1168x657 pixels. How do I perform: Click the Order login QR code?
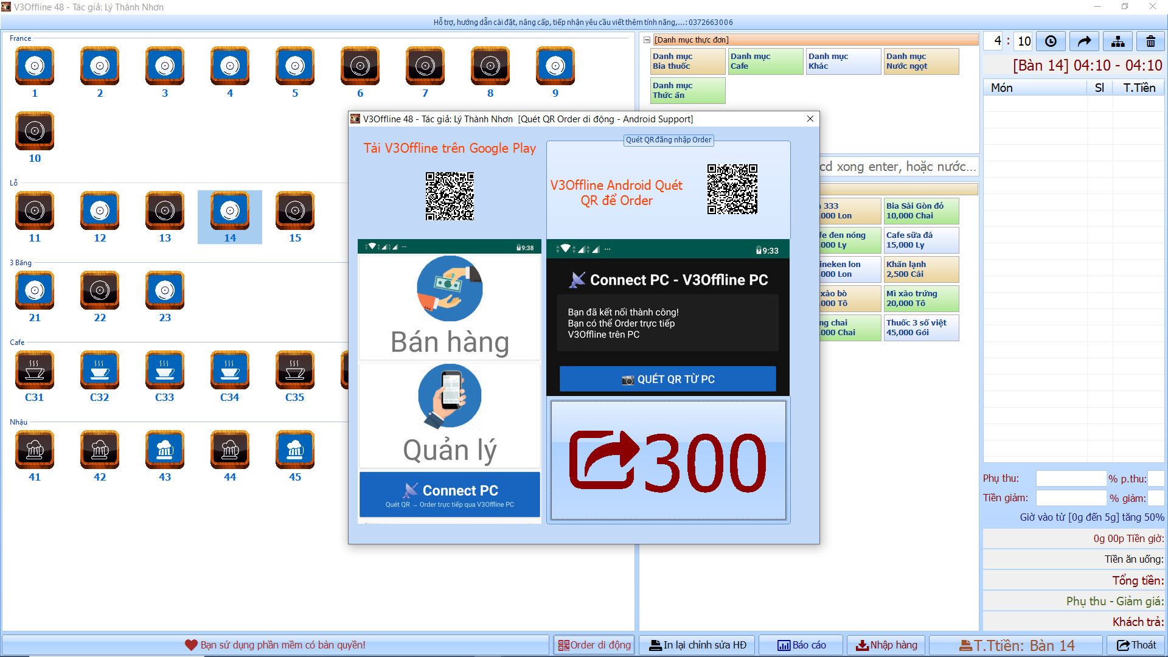click(x=732, y=189)
